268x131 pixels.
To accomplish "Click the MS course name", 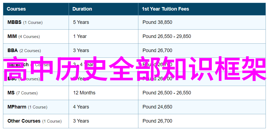I will [x=11, y=93].
